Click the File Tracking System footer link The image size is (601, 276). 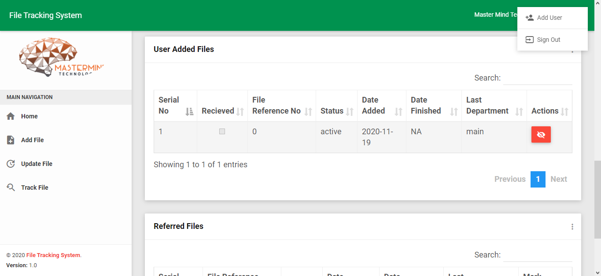53,255
